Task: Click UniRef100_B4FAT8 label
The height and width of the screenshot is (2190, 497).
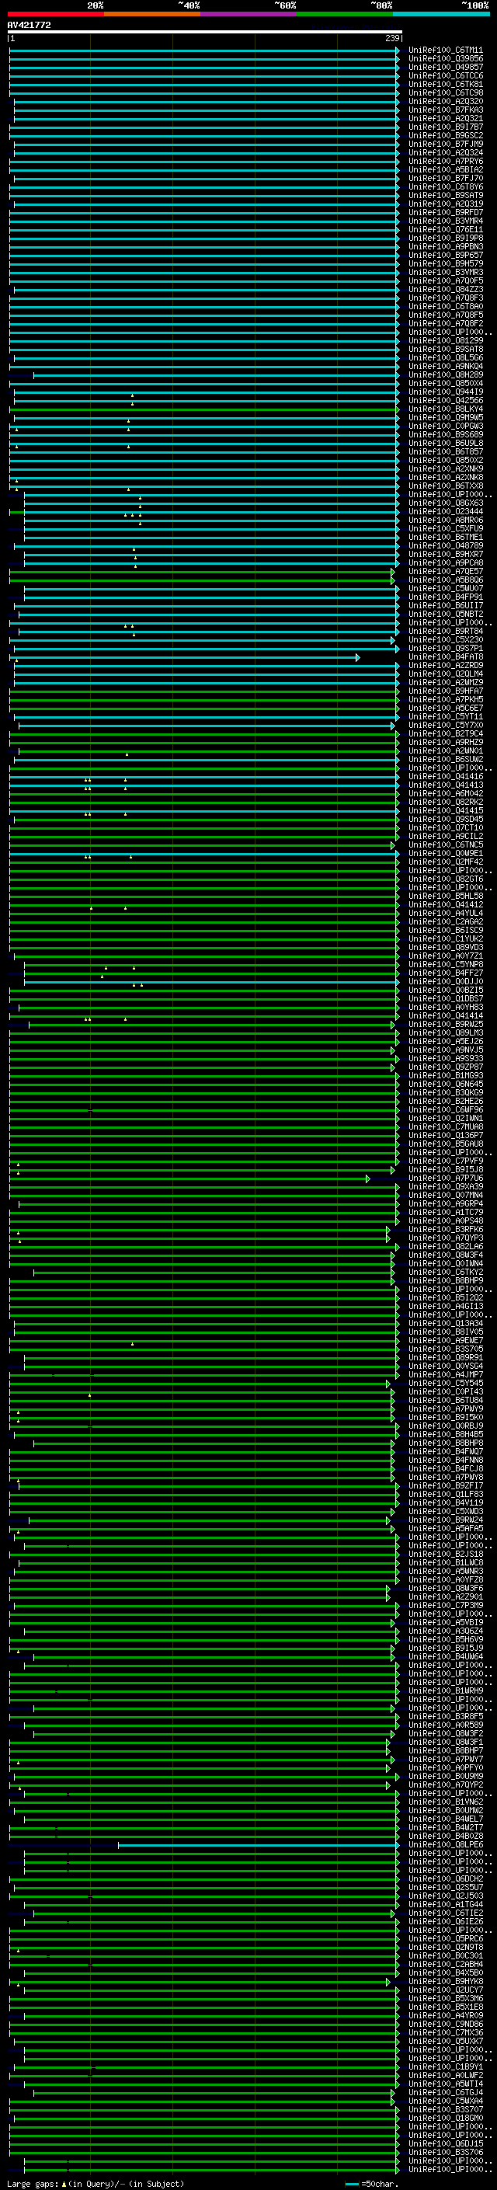Action: pyautogui.click(x=445, y=657)
